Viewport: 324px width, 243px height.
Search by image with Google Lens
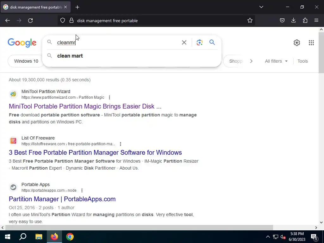pos(199,42)
